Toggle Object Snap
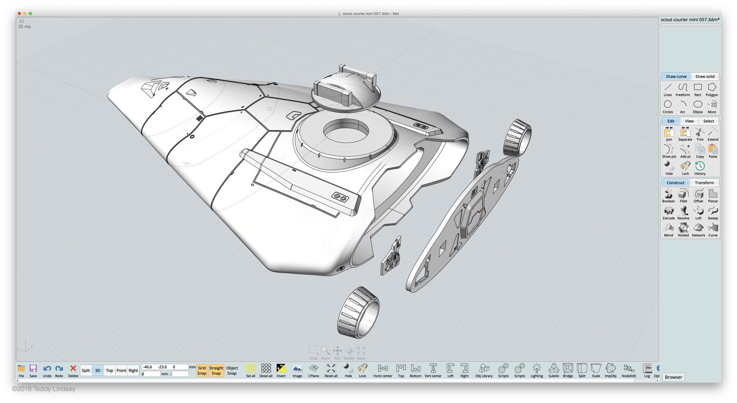737x403 pixels. pyautogui.click(x=232, y=371)
